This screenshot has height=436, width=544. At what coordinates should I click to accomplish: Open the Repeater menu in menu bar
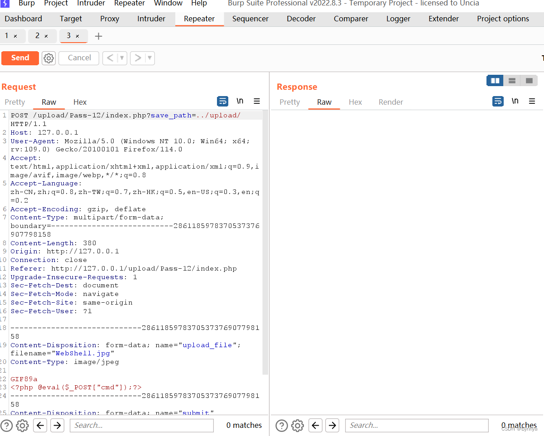tap(130, 4)
